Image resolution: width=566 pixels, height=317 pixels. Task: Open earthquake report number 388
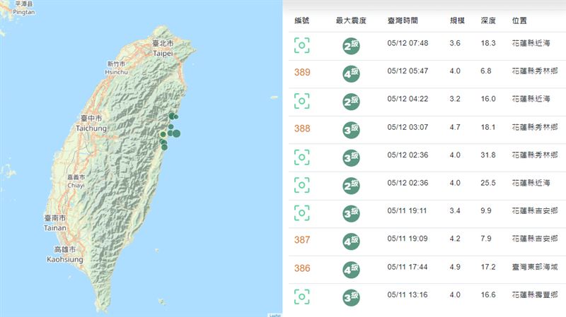(x=302, y=128)
